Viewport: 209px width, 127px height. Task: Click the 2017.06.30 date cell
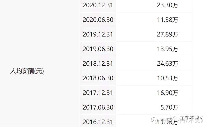pyautogui.click(x=98, y=107)
